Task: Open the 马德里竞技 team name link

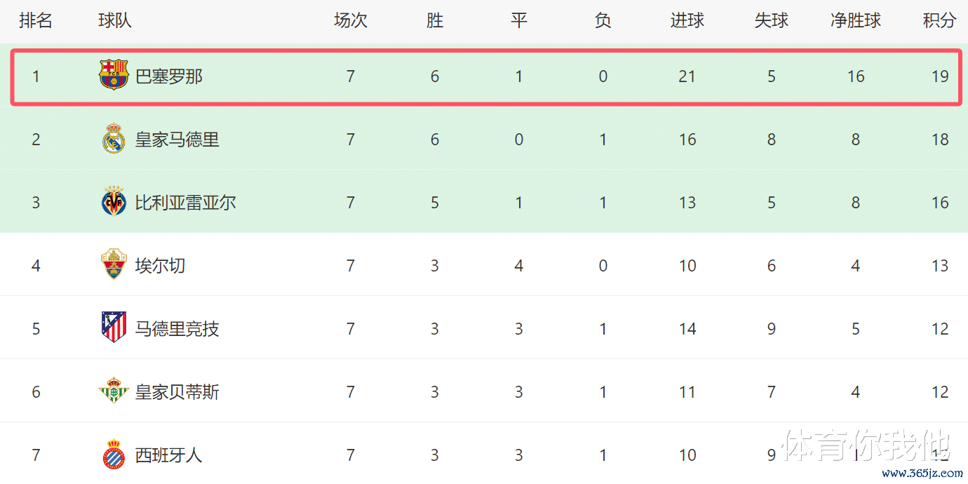Action: tap(177, 328)
